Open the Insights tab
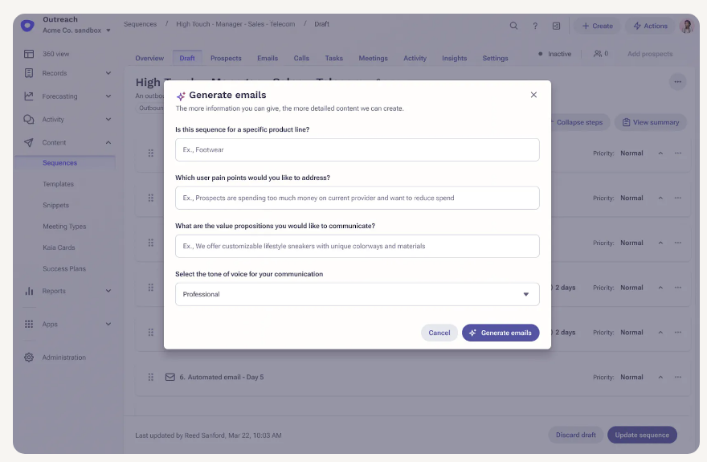The image size is (707, 462). (454, 58)
